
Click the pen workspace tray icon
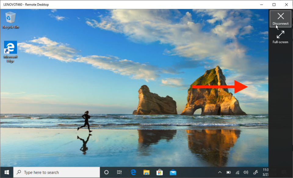tap(255, 172)
